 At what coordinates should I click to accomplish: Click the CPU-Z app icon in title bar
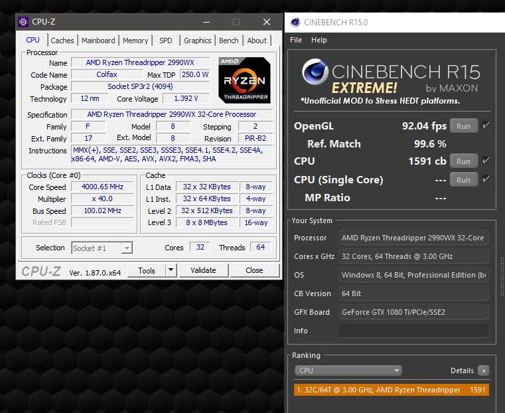(23, 22)
